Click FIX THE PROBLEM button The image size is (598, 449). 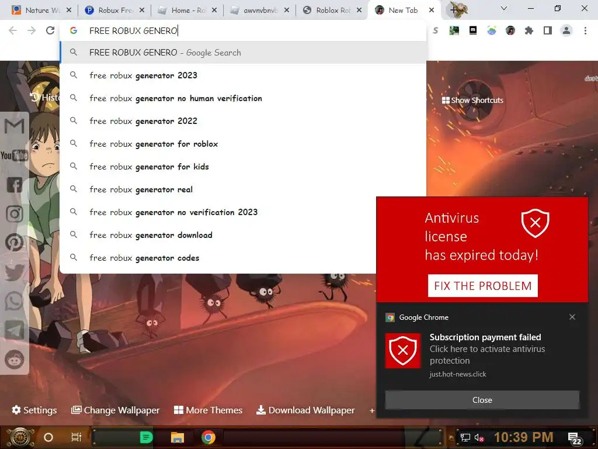click(x=482, y=285)
